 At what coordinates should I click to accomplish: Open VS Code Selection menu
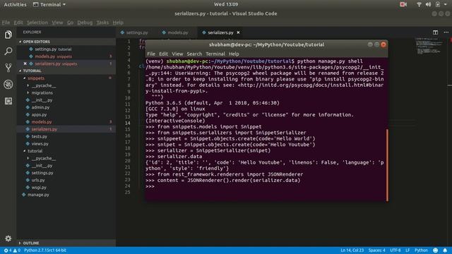37,23
